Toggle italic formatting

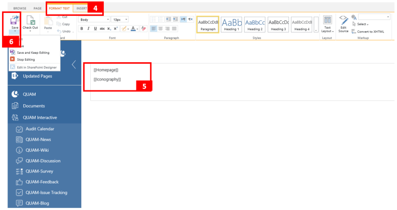coord(88,29)
